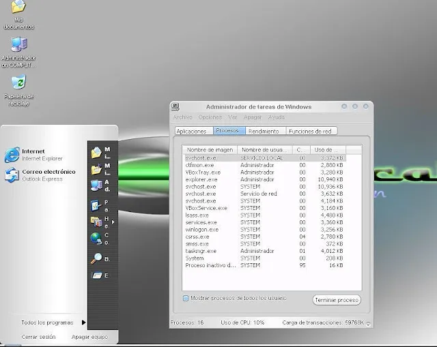Expand the 'Todos los programas' arrow
Screen dimensions: 437x347
click(83, 322)
